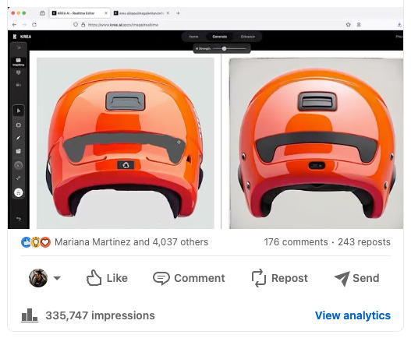Screen dimensions: 411x338
Task: Click the gray circular color picker tool
Action: click(x=19, y=165)
